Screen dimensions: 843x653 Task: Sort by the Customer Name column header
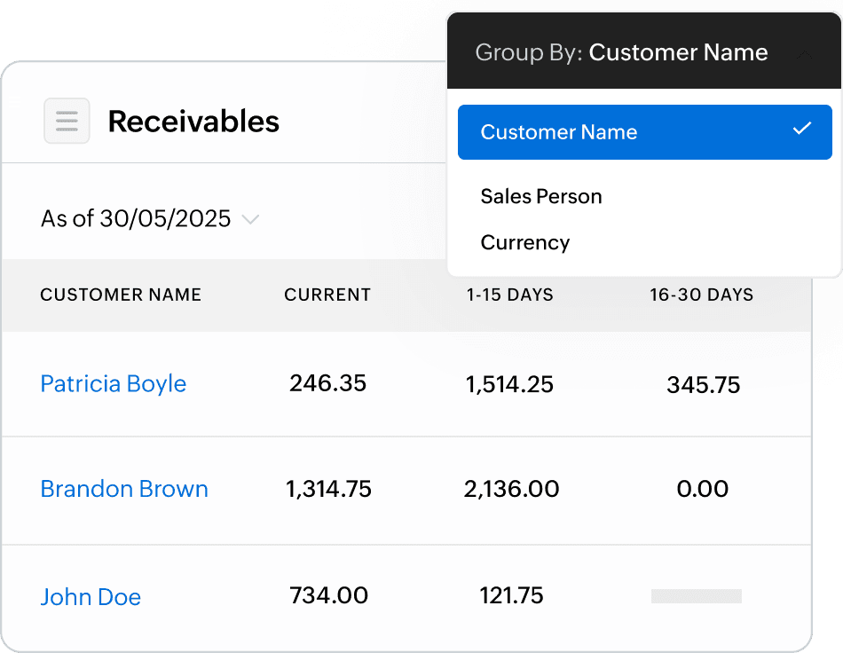pos(121,295)
